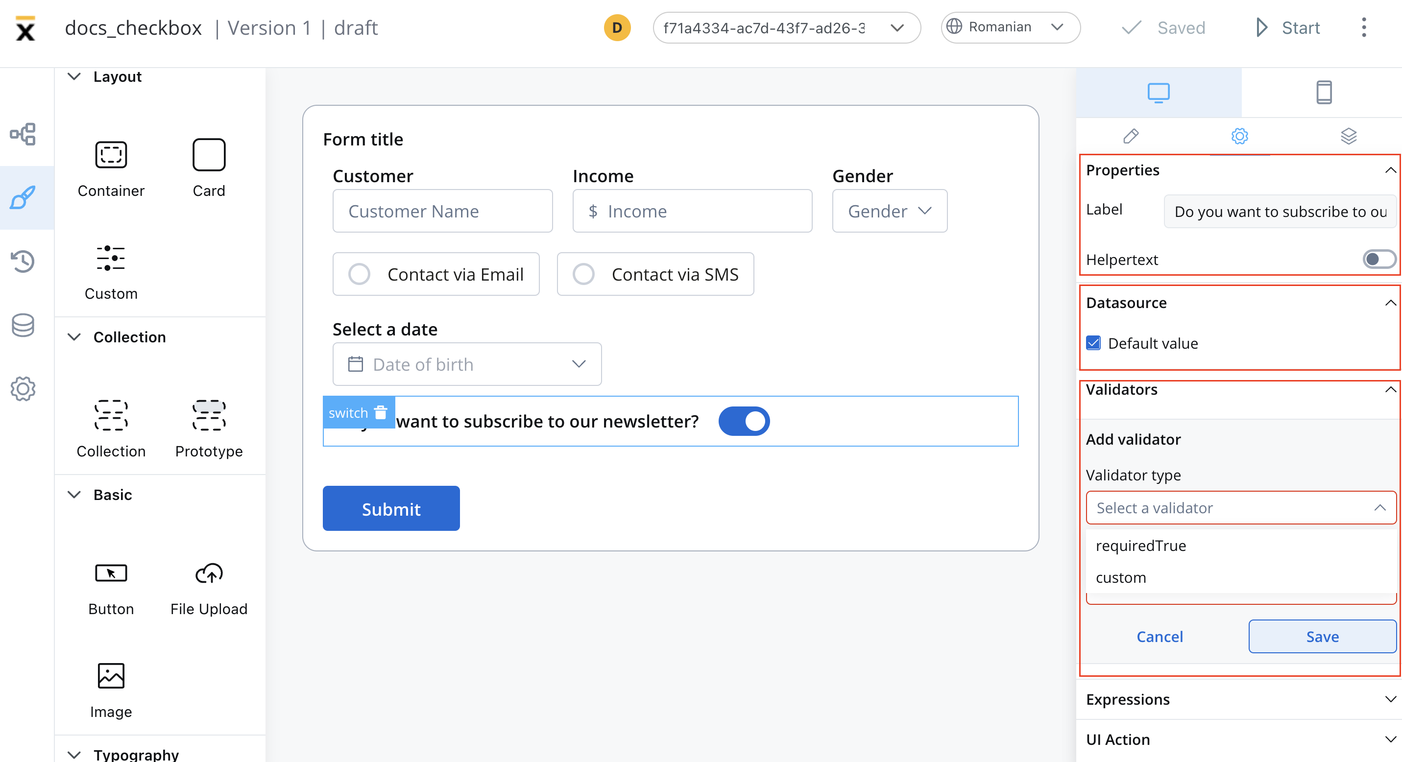Uncheck the Default value checkbox
Screen dimensions: 1402x762
pos(1093,343)
